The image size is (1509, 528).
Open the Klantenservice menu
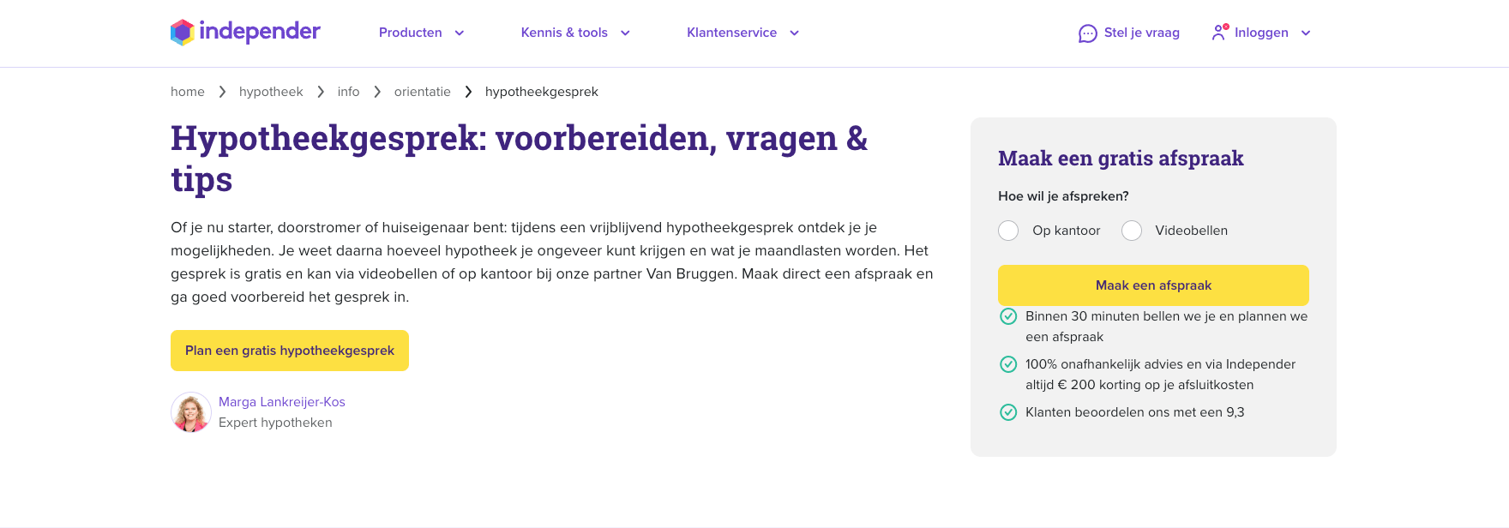731,33
